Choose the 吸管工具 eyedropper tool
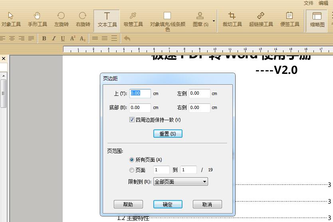This screenshot has width=333, height=222. [133, 20]
